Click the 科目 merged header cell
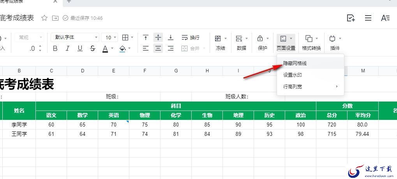397x179 pixels. pos(176,106)
